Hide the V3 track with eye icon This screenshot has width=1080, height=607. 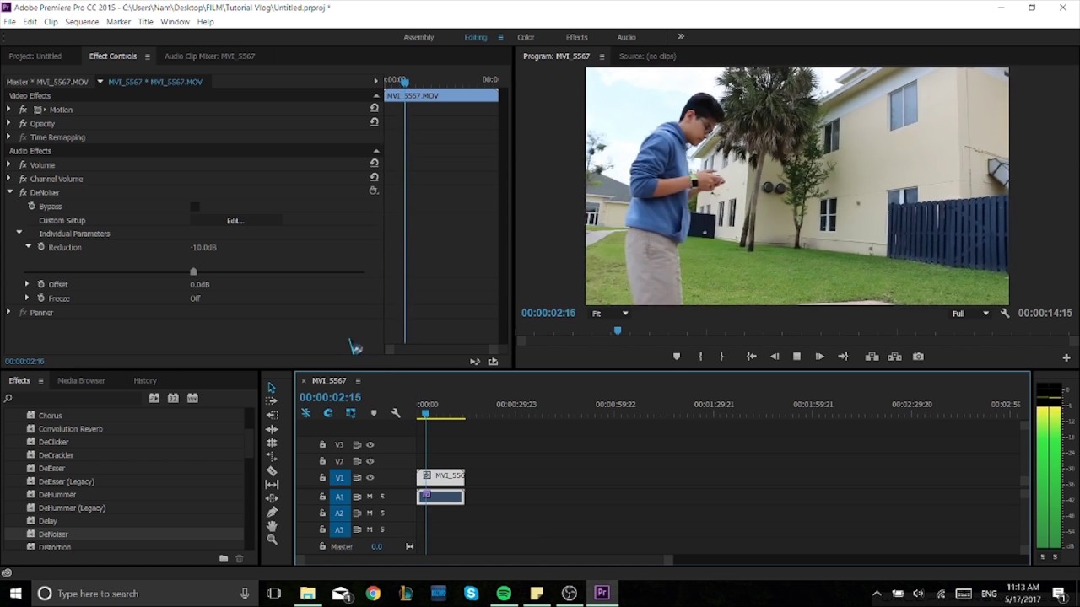pos(370,445)
